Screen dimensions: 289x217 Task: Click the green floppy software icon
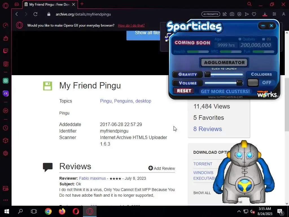click(x=47, y=86)
